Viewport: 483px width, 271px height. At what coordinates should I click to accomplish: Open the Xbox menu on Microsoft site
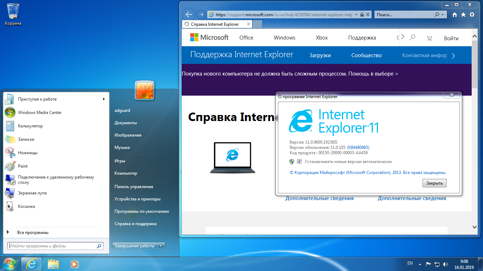click(322, 38)
